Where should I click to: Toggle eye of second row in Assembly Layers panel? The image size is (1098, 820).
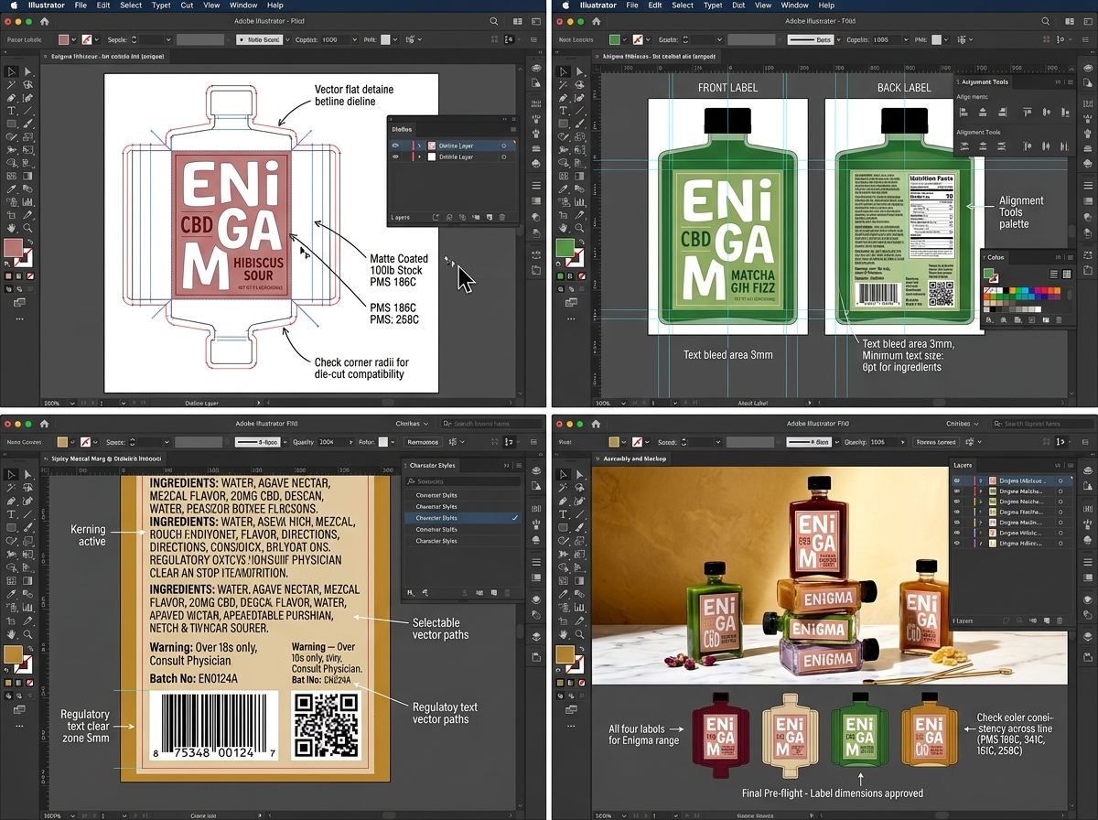[x=958, y=491]
